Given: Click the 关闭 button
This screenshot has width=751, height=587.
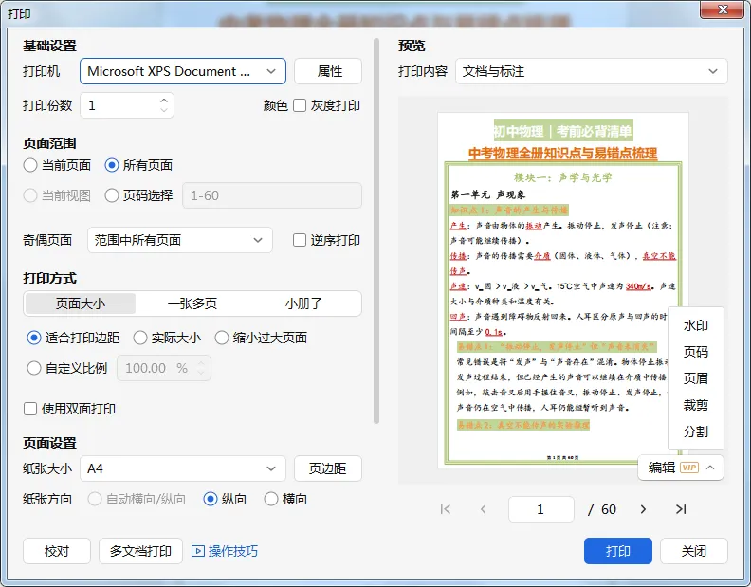Looking at the screenshot, I should 694,551.
